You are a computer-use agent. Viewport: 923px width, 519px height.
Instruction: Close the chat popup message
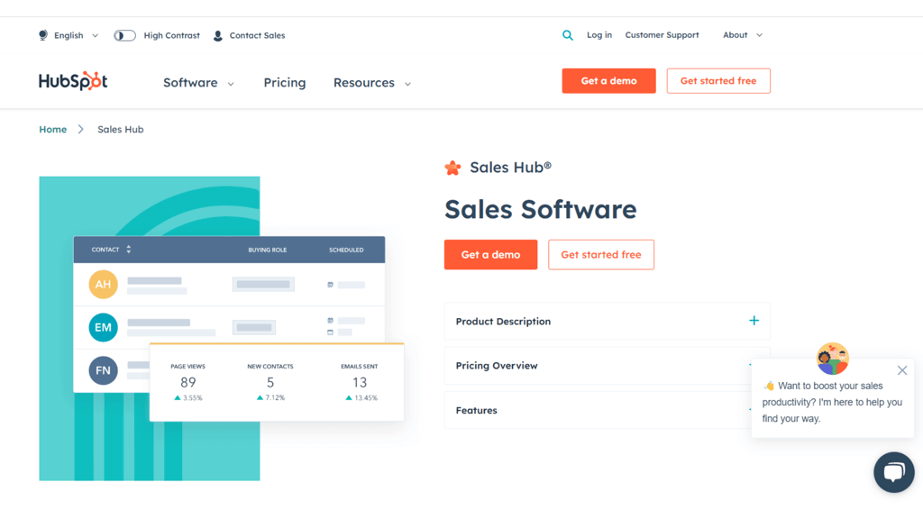pos(901,370)
